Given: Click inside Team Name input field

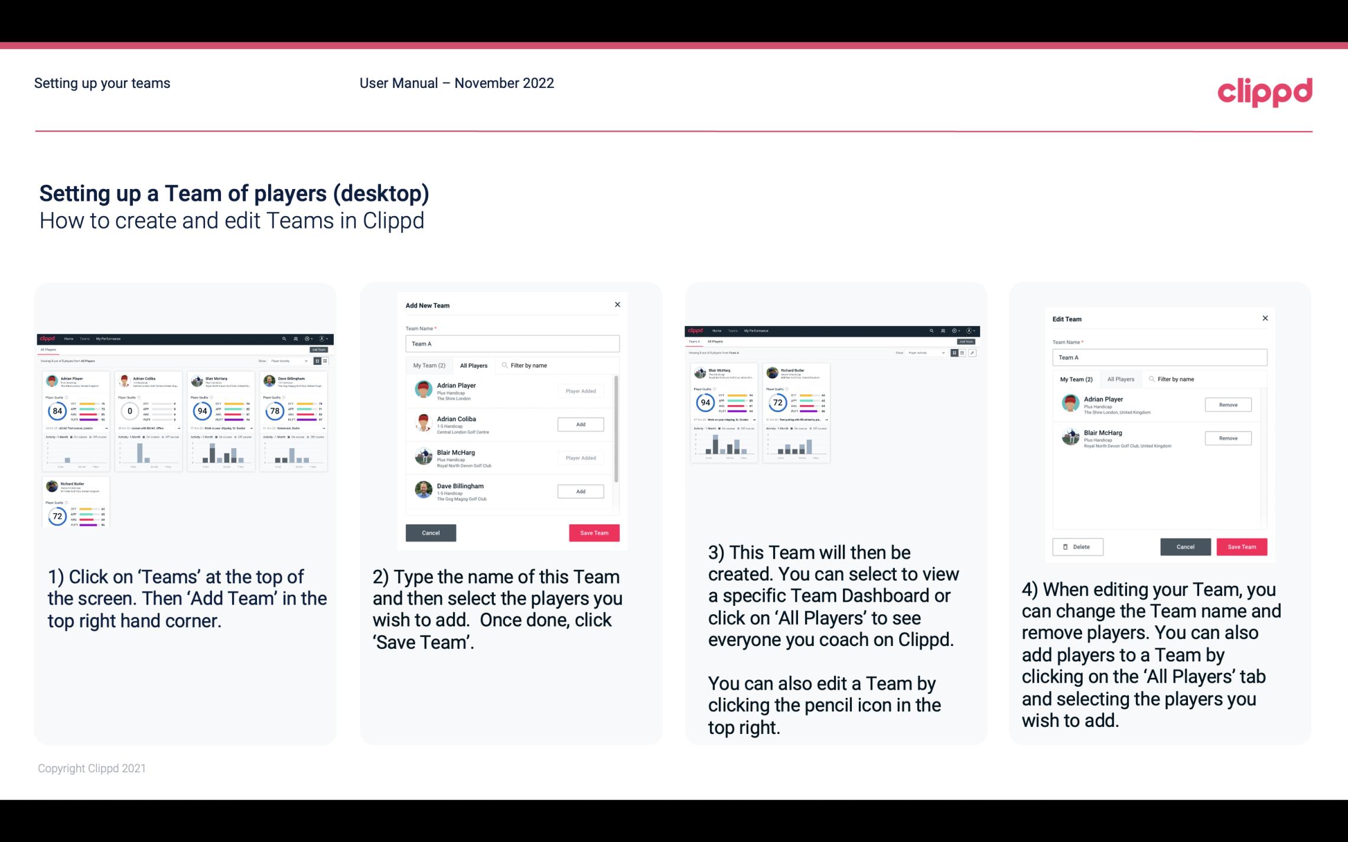Looking at the screenshot, I should pos(512,344).
